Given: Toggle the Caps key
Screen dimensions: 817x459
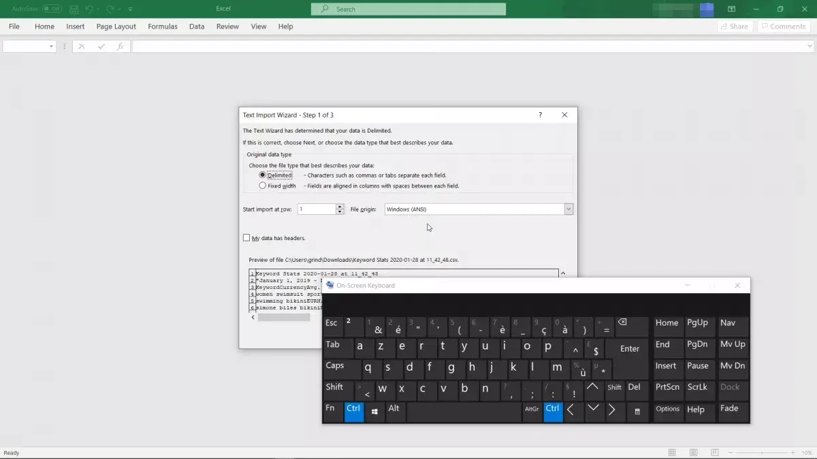Looking at the screenshot, I should coord(341,369).
